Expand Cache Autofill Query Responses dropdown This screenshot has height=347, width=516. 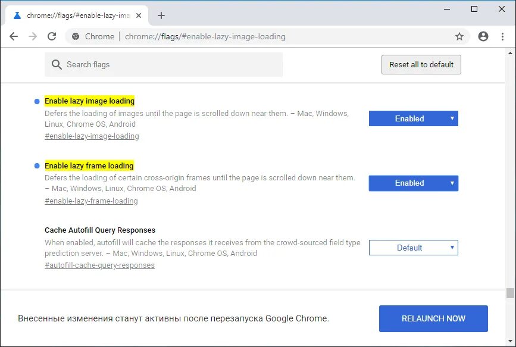pyautogui.click(x=414, y=248)
